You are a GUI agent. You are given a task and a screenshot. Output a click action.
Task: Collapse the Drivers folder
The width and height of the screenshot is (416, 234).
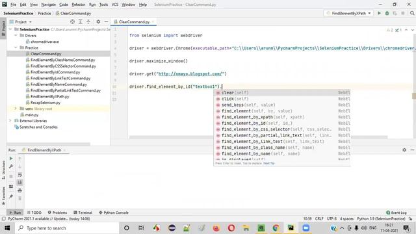tap(16, 35)
